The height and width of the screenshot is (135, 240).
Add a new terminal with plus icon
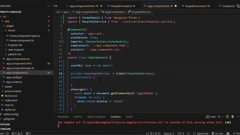219,117
